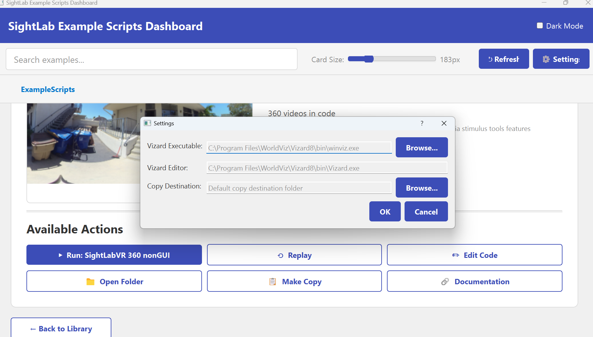Cancel the Settings dialog
Screen dimensions: 593x337
coord(426,212)
